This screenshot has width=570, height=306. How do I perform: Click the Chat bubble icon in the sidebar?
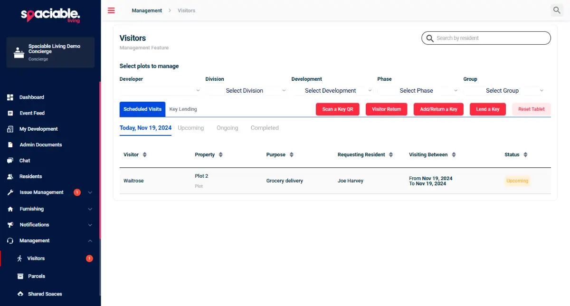point(10,161)
